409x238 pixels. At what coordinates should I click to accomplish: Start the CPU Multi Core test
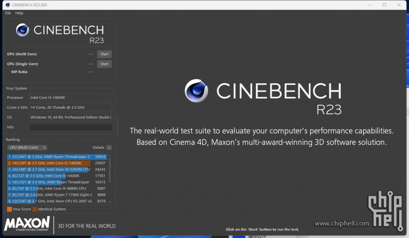104,54
